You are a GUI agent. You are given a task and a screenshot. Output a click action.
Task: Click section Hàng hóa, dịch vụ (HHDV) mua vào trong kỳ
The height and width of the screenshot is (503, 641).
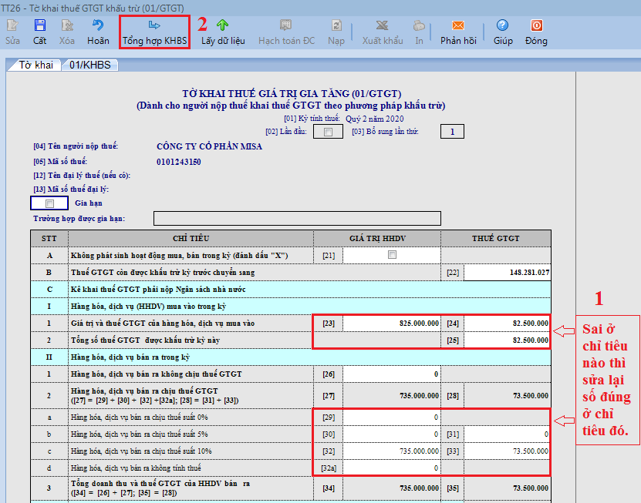[291, 307]
